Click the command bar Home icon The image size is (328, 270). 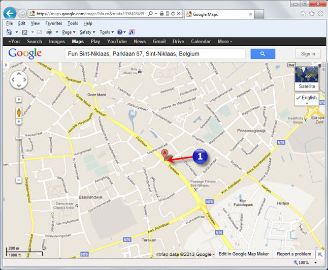9,32
